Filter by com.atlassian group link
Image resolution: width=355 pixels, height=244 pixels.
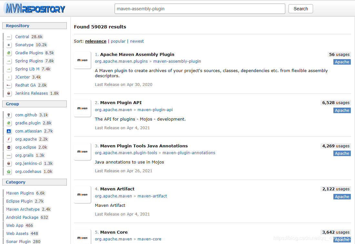coord(28,131)
